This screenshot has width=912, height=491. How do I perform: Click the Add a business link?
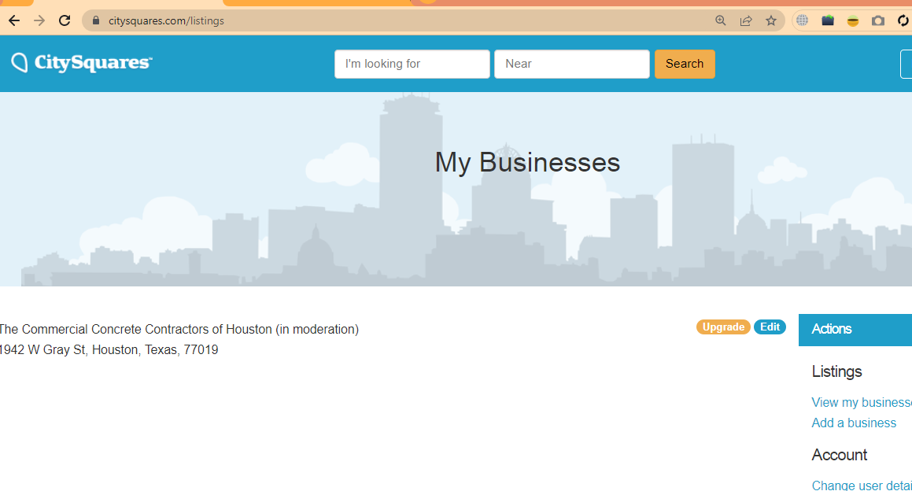point(854,423)
